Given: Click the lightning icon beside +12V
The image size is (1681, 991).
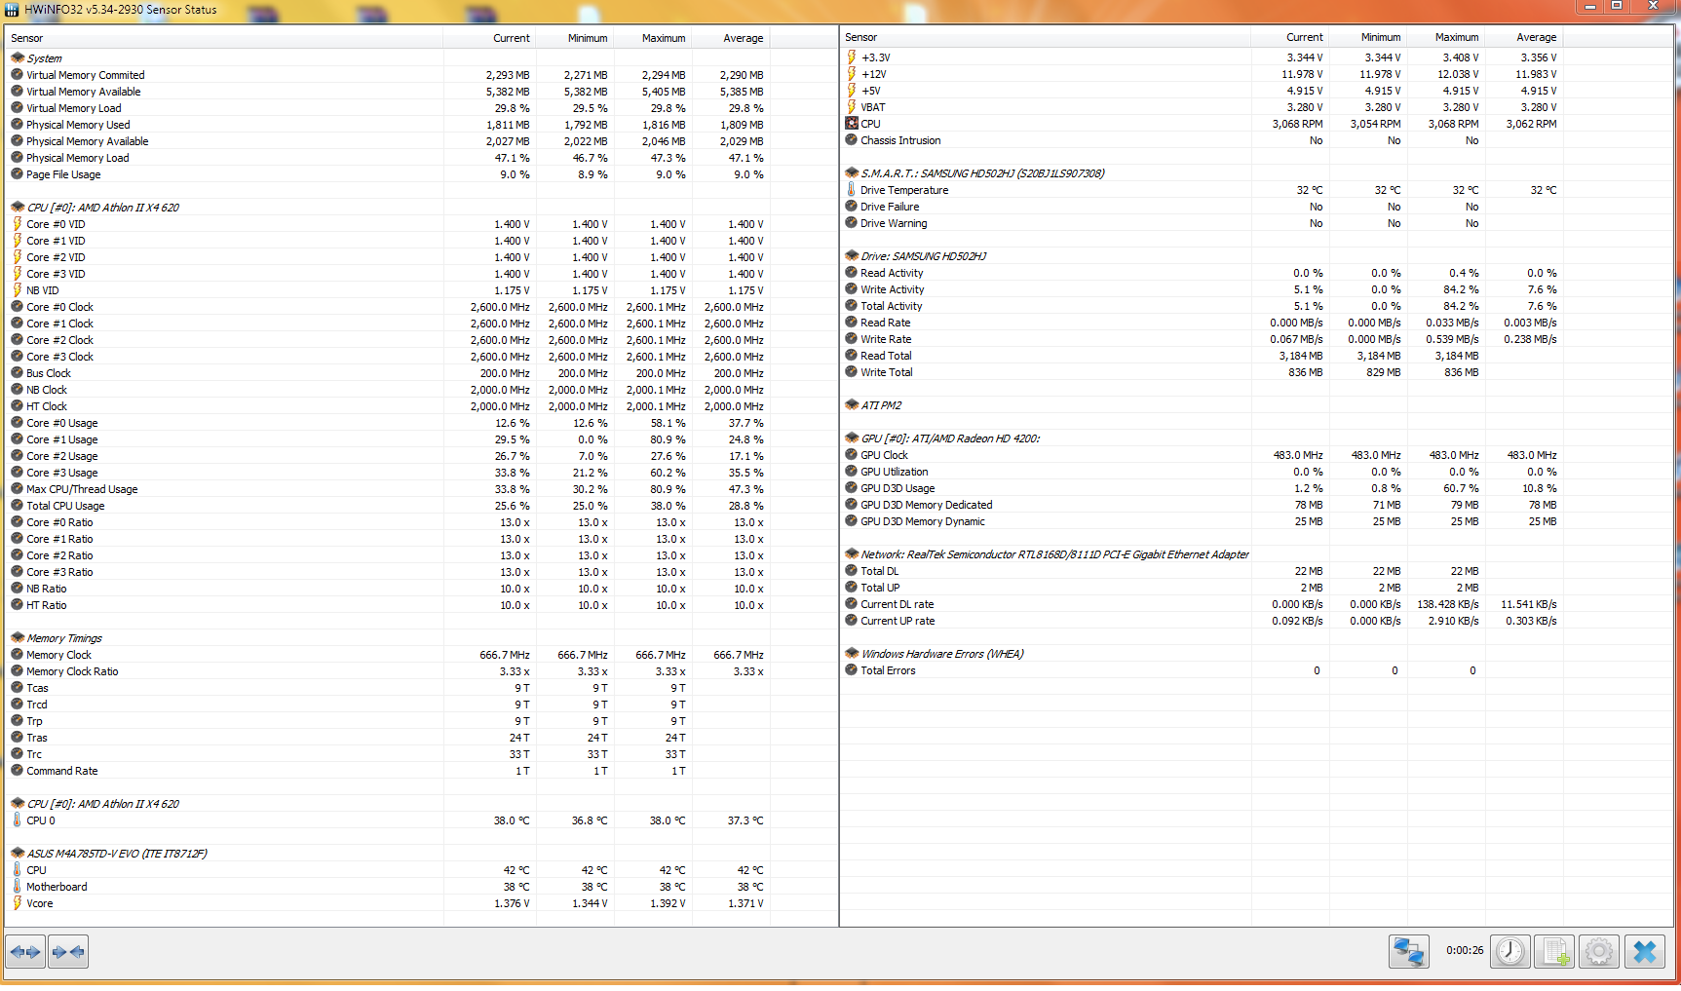Looking at the screenshot, I should tap(852, 74).
